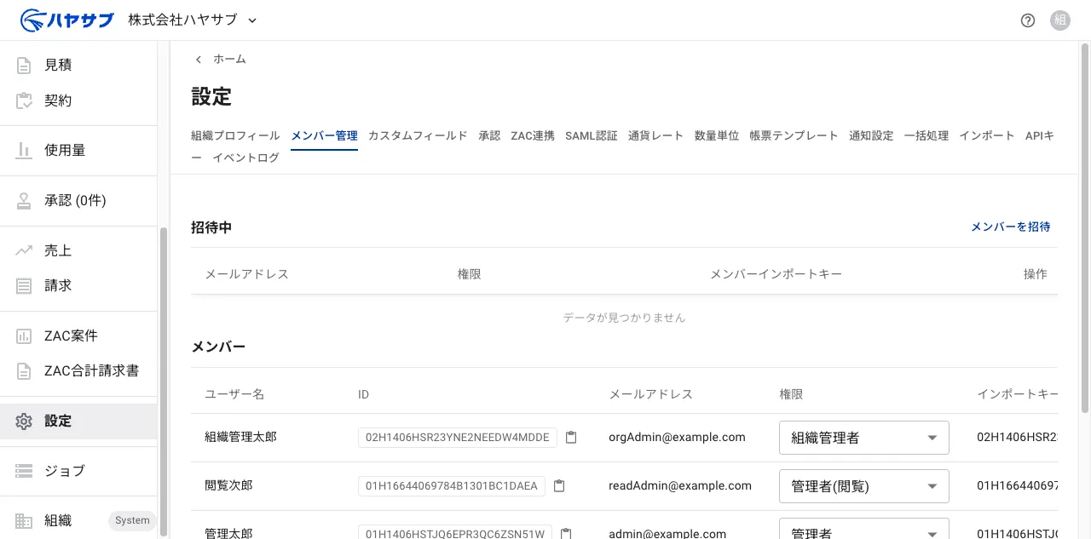Open 契約 in the sidebar
This screenshot has width=1091, height=539.
tap(78, 100)
